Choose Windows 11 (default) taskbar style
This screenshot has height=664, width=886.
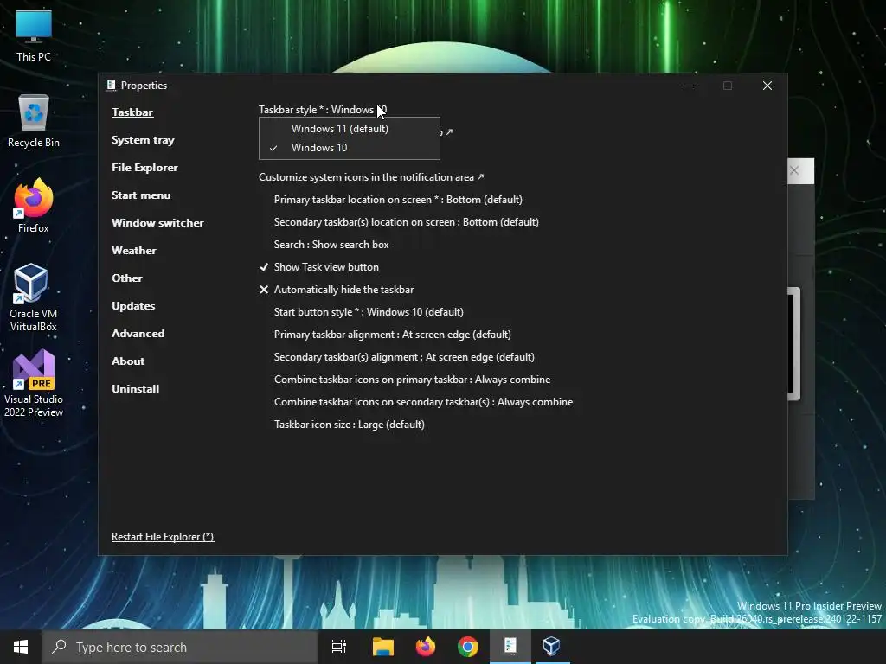[350, 129]
